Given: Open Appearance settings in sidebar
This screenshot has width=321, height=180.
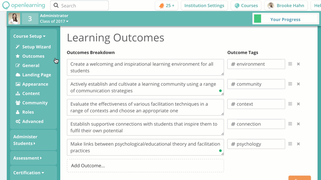Looking at the screenshot, I should click(35, 84).
